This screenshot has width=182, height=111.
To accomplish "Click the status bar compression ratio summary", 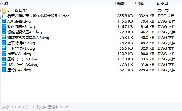I will (59, 107).
